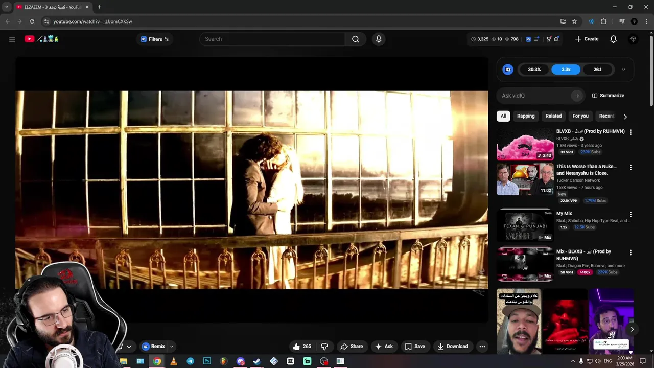Screen dimensions: 654x368
Task: Toggle microphone icon in system tray
Action: 581,361
